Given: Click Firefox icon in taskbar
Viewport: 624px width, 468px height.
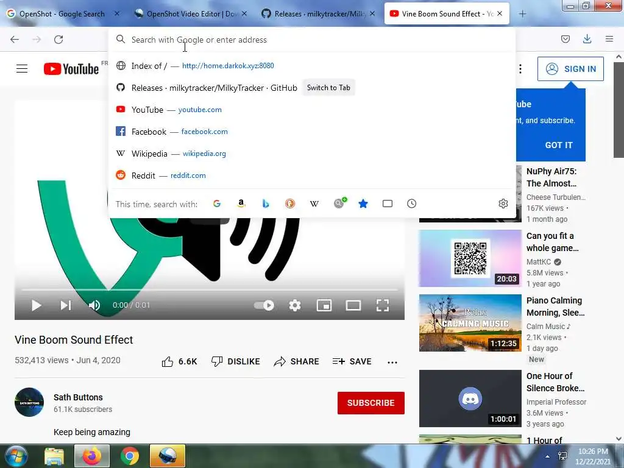Looking at the screenshot, I should coord(92,456).
